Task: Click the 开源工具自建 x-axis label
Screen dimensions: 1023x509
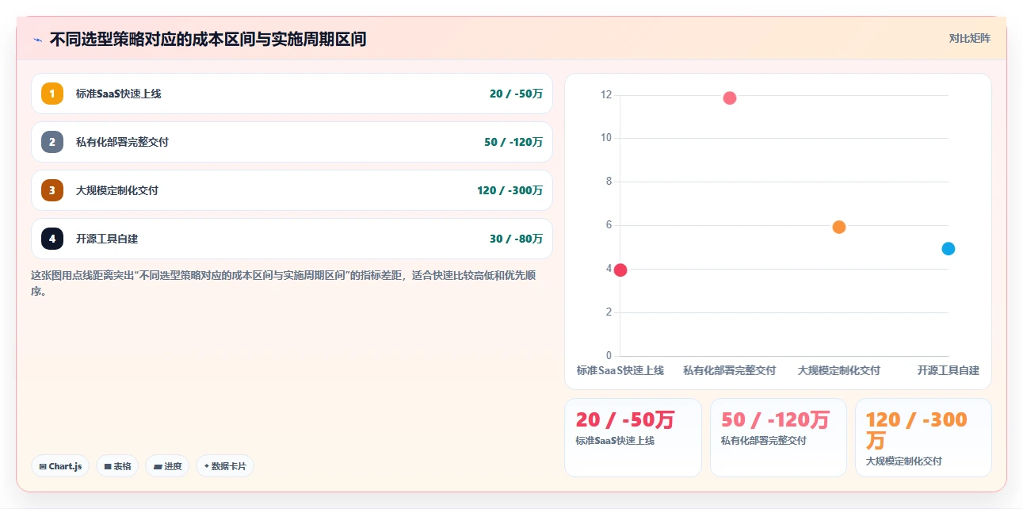Action: [x=949, y=370]
